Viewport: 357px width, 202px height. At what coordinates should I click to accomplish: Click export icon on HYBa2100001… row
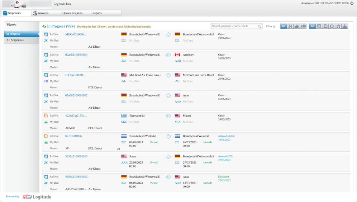point(46,75)
